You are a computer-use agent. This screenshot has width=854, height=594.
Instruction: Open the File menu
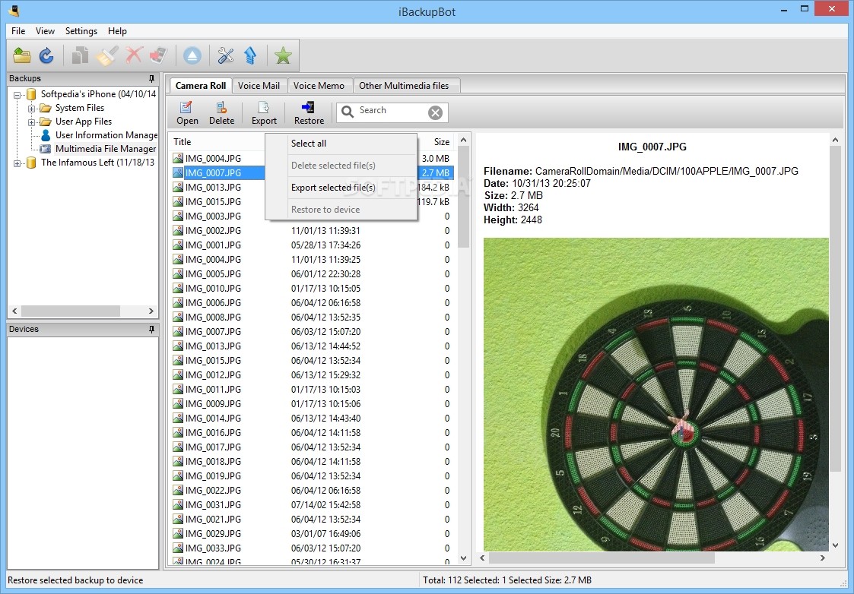18,31
